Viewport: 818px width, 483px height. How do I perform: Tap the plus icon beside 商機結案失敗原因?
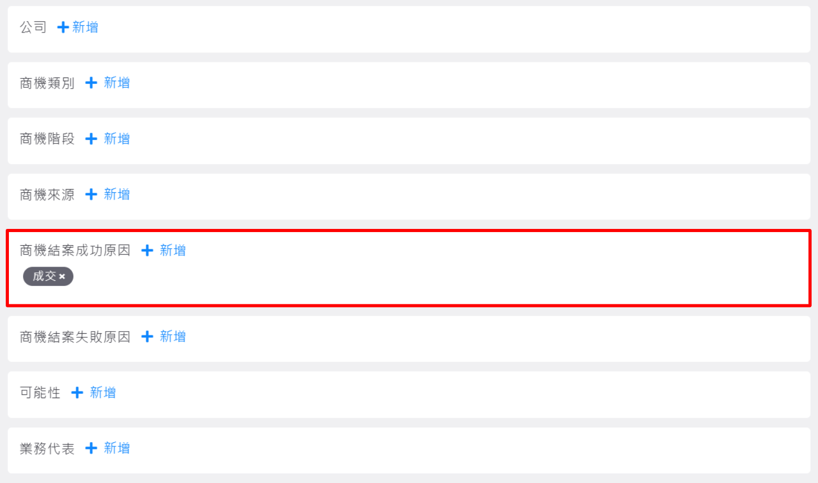[x=147, y=336]
